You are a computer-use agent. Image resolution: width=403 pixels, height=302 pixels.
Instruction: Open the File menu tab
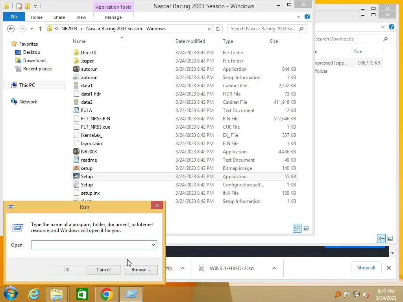[14, 17]
